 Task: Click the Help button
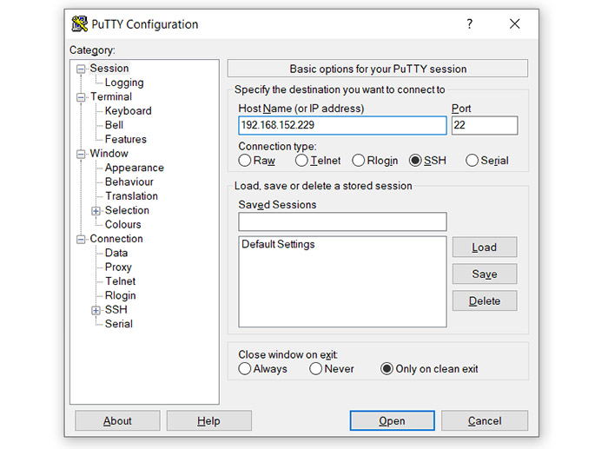click(x=209, y=420)
